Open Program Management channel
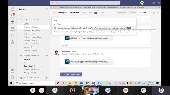Screen dimensions: 170x95 [x=32, y=69]
